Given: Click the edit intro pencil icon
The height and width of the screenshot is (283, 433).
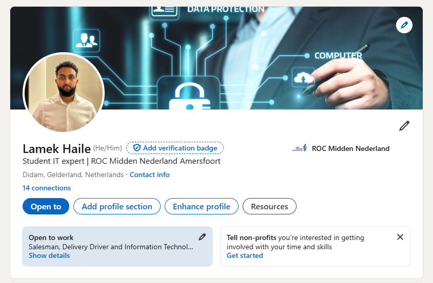Looking at the screenshot, I should 404,126.
